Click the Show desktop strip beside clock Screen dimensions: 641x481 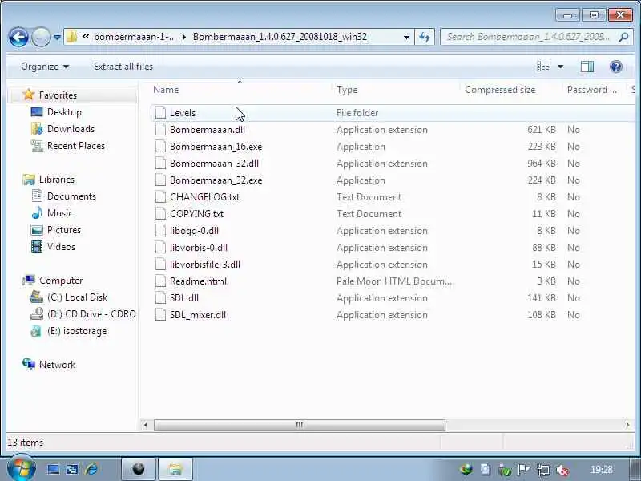(635, 469)
